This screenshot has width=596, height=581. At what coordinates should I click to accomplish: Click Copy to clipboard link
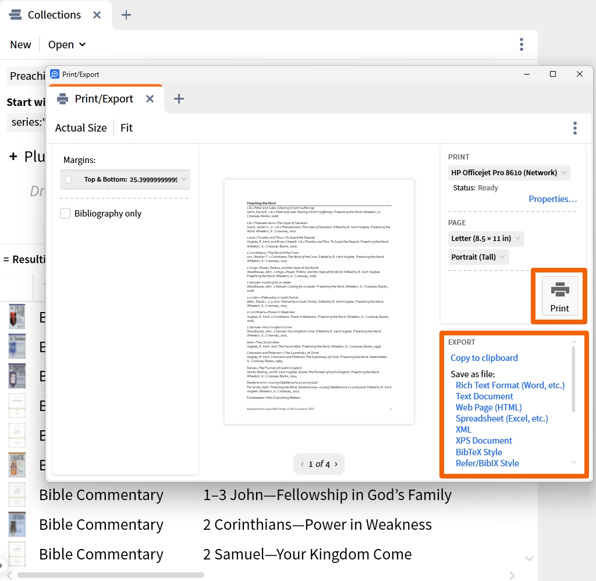(484, 358)
